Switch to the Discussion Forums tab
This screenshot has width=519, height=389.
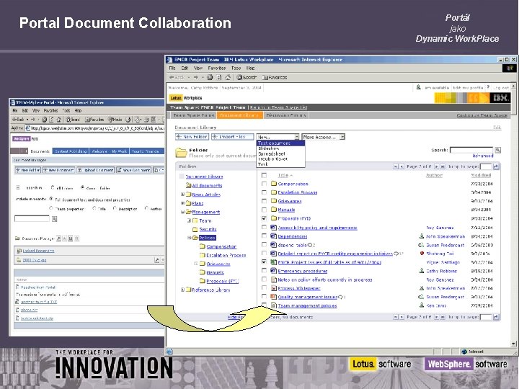click(x=286, y=115)
